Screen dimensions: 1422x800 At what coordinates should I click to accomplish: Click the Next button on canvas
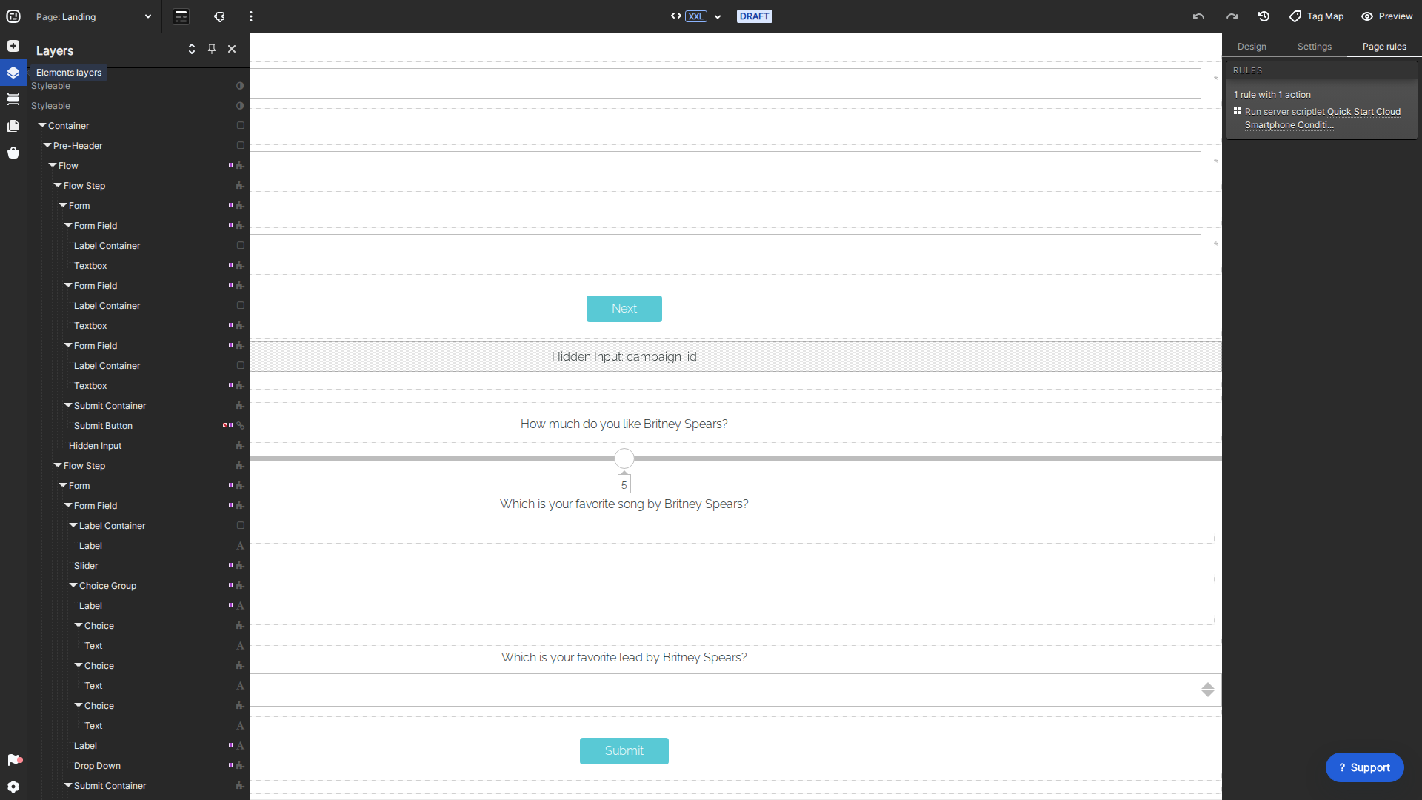(x=624, y=309)
